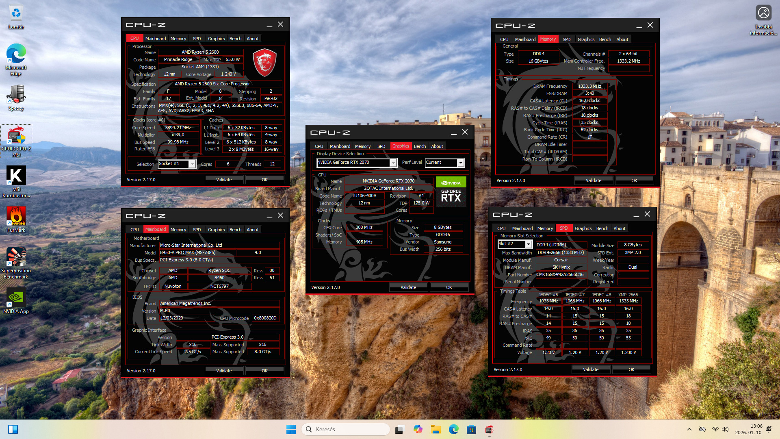
Task: Open the NVIDIA GeForce RTX 2070 device dropdown
Action: click(393, 163)
